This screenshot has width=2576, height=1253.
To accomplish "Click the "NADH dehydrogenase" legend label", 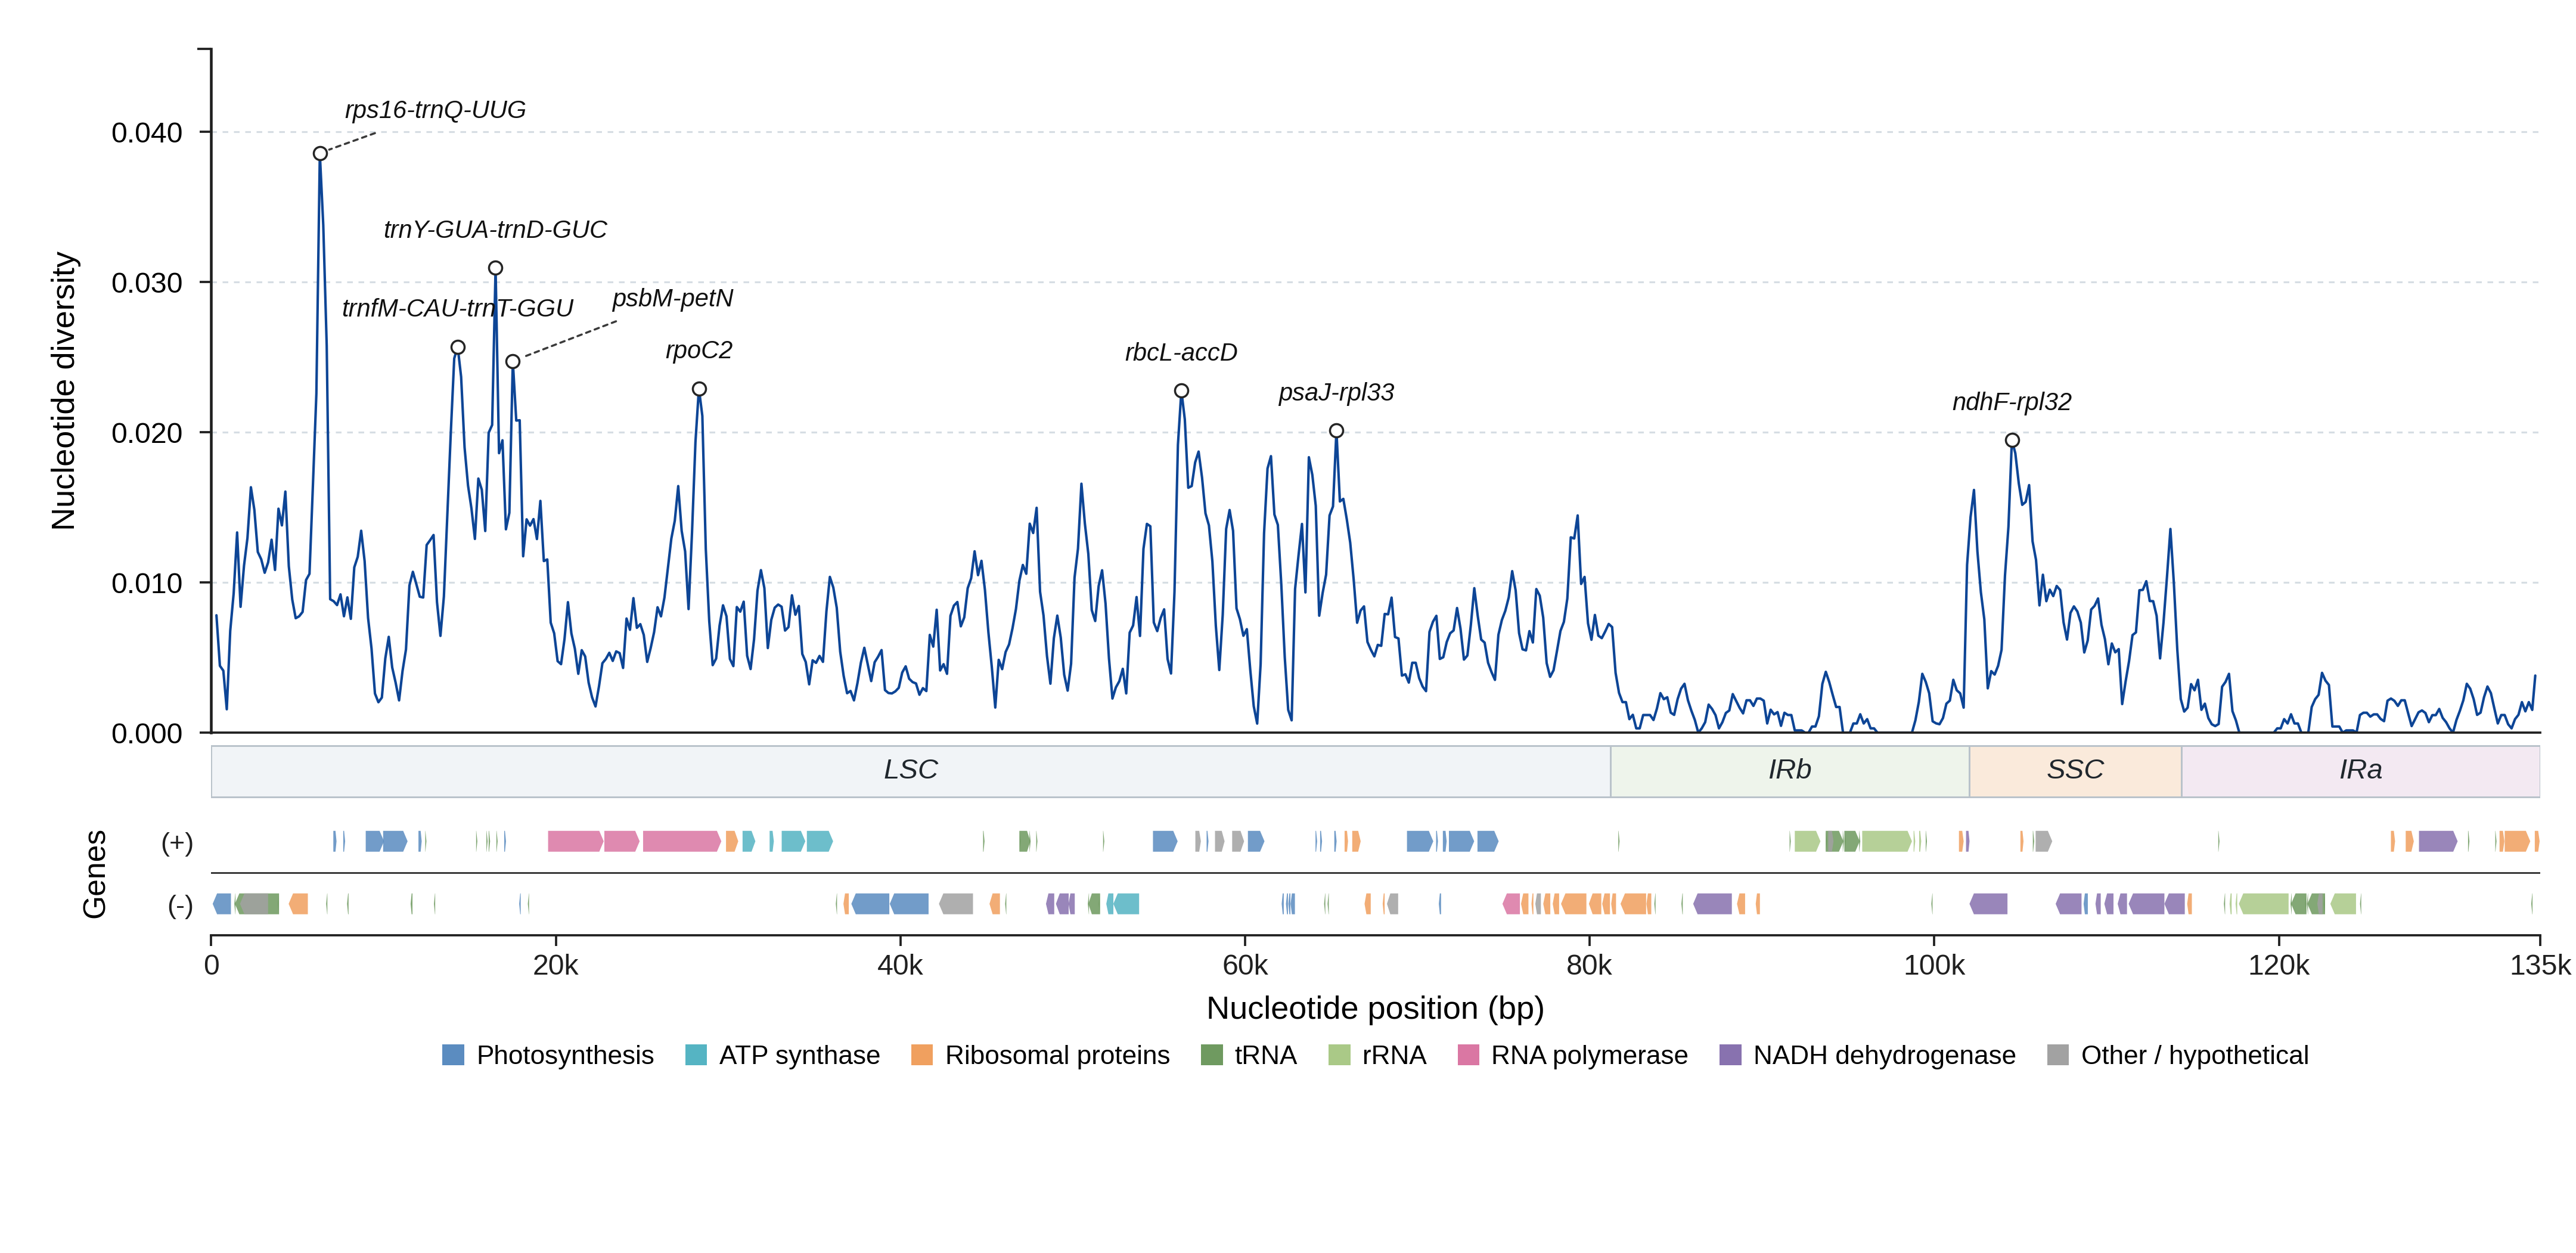I will click(x=1884, y=1055).
